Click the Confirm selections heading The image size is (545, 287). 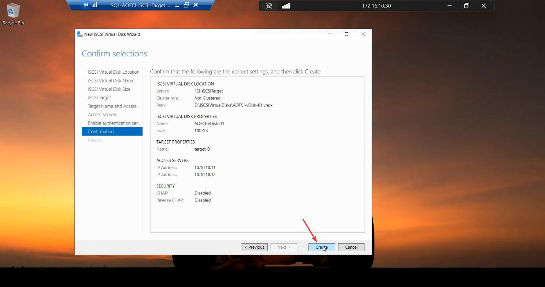point(114,54)
